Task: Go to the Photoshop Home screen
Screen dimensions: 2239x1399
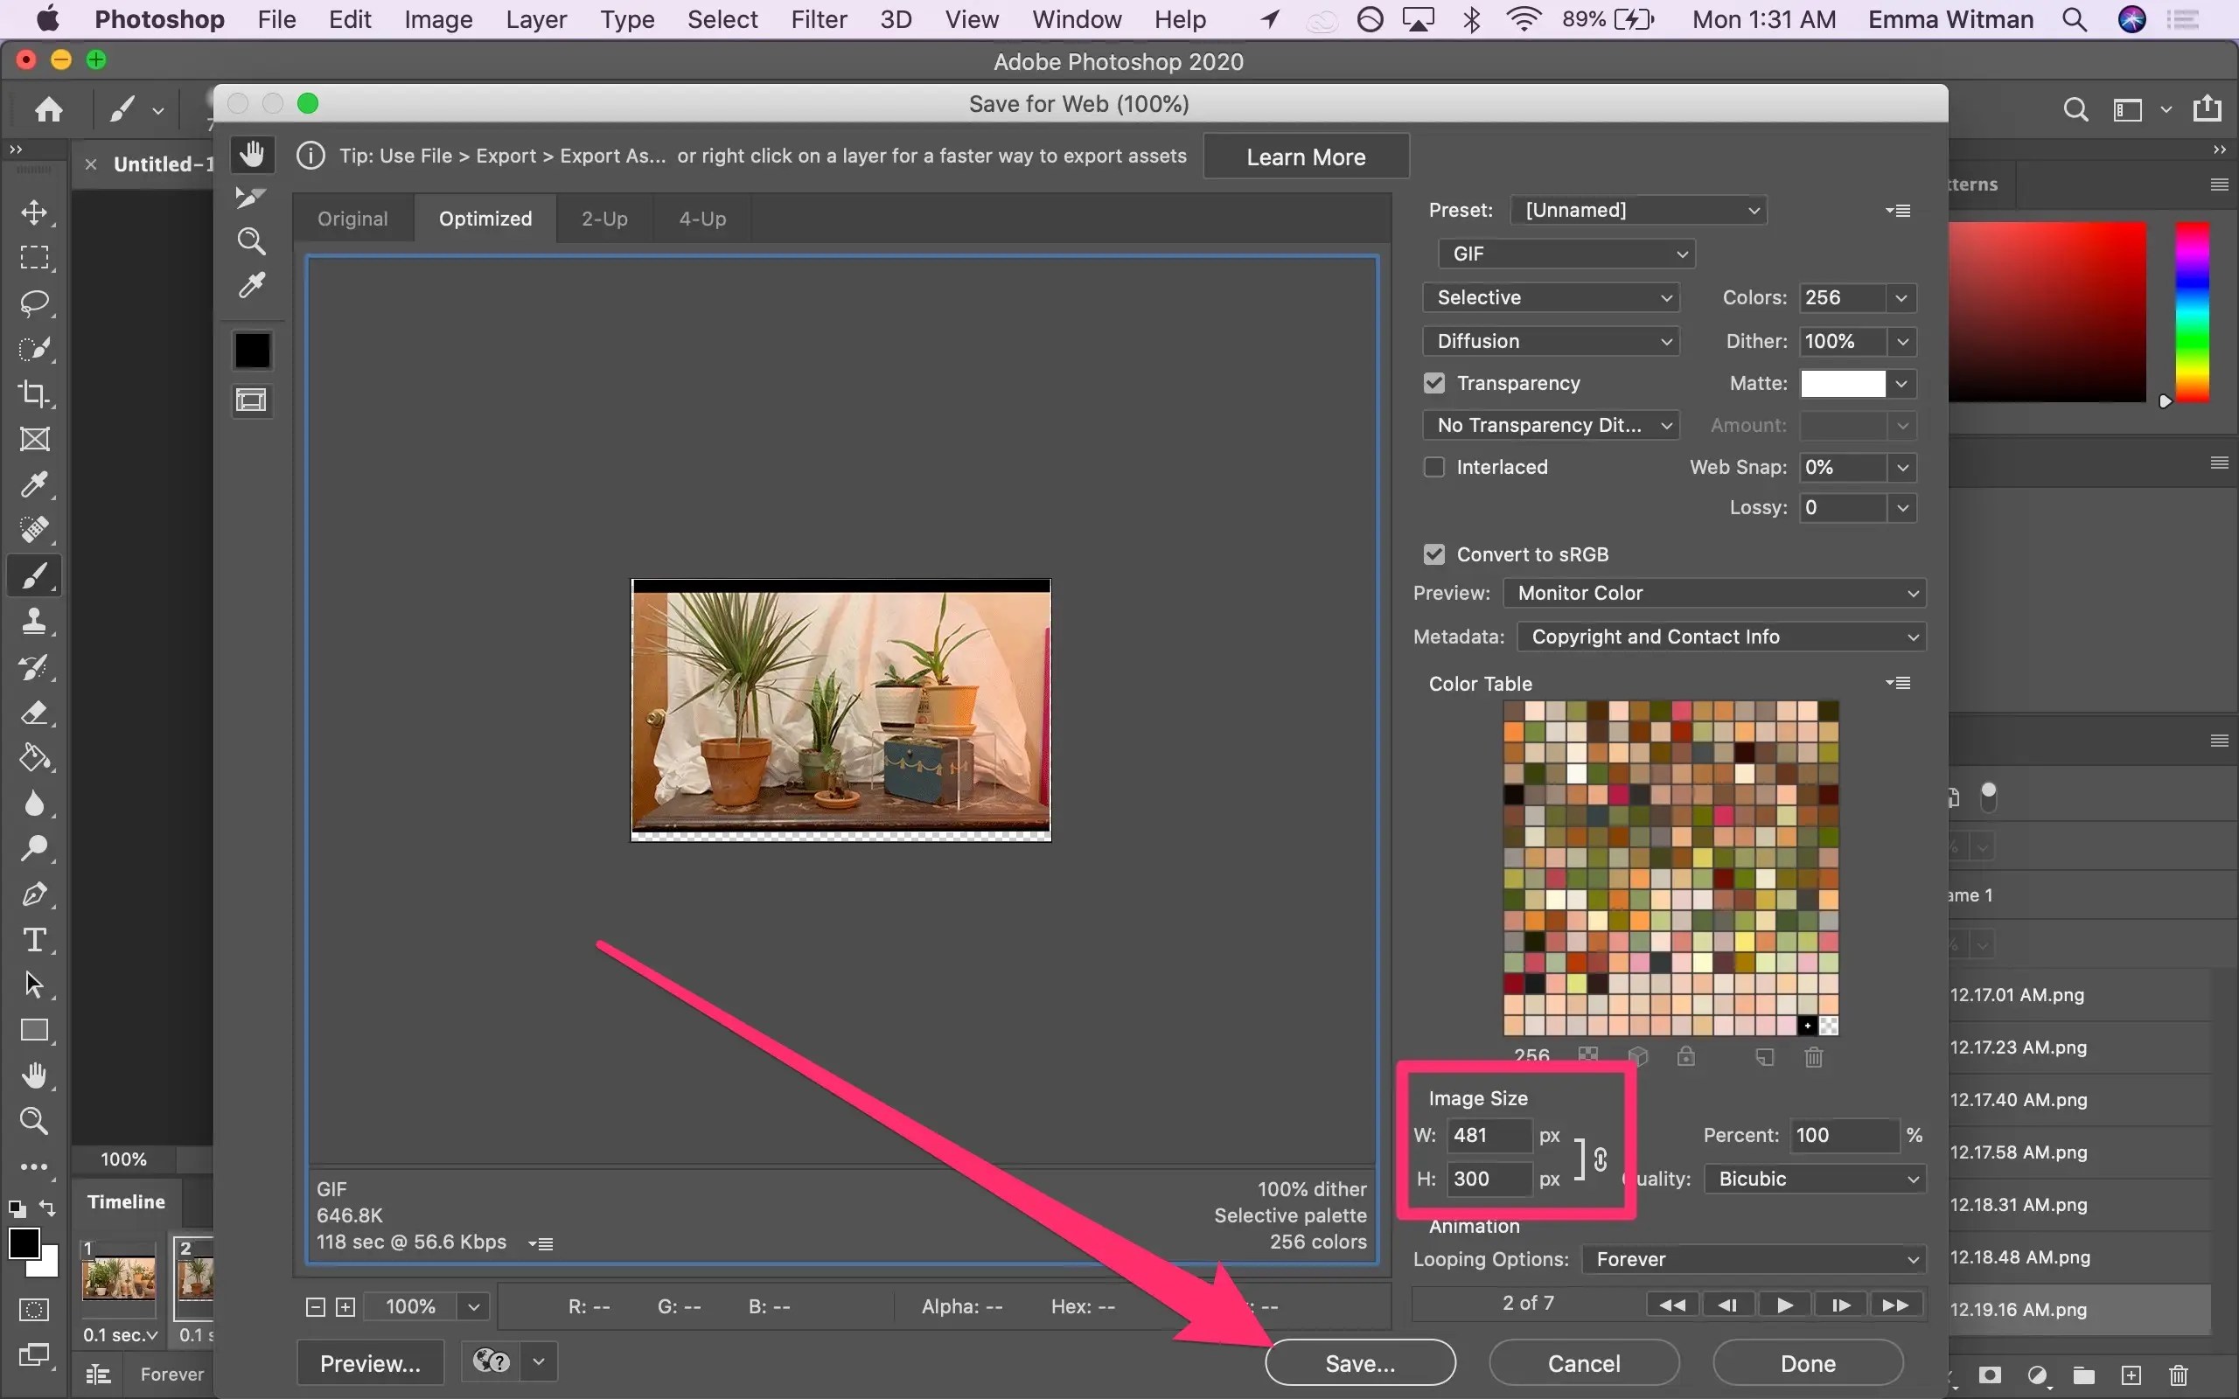Action: click(48, 110)
